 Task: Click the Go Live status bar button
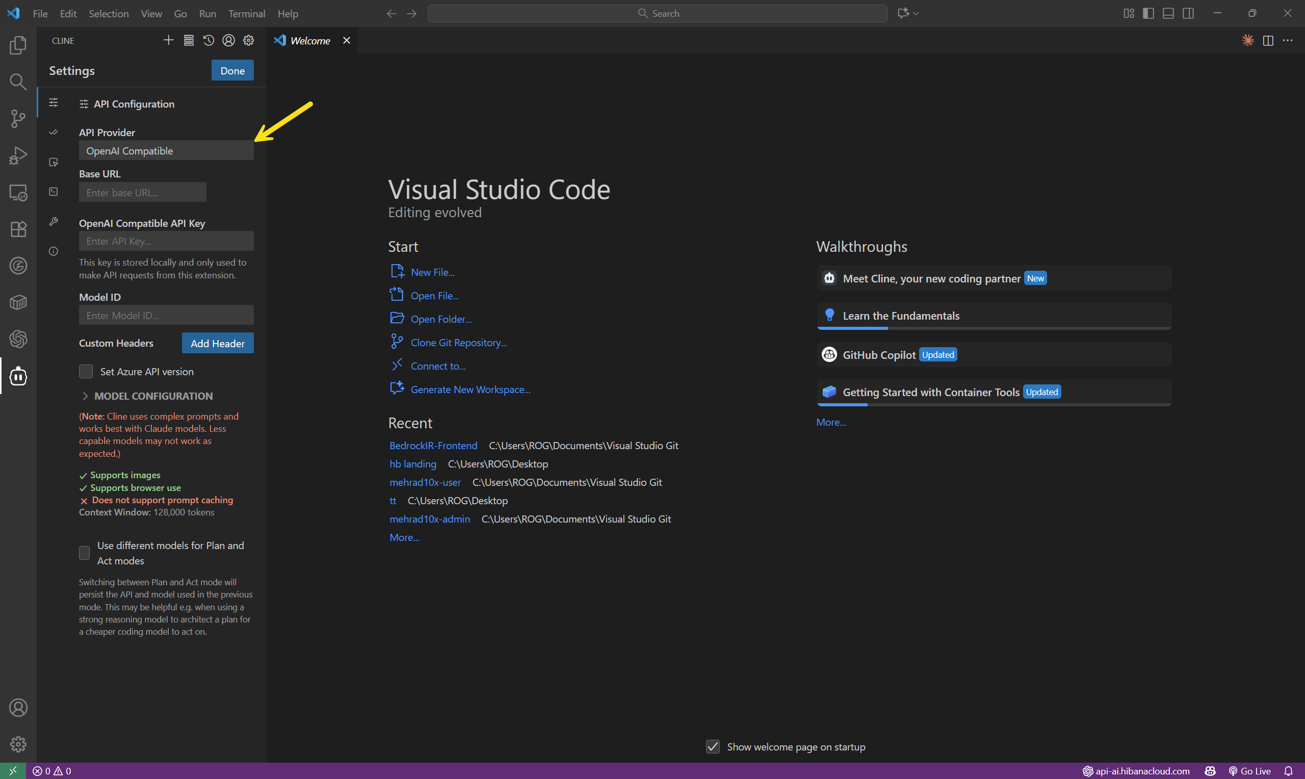tap(1249, 771)
